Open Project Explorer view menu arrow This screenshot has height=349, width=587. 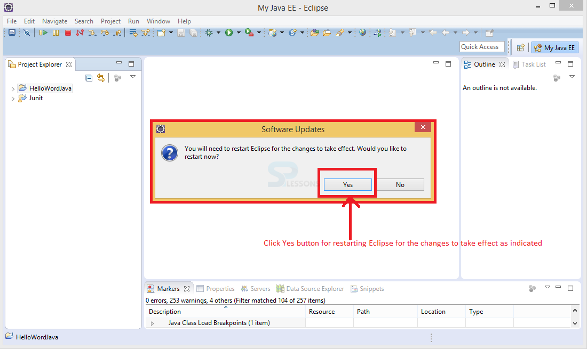click(132, 77)
